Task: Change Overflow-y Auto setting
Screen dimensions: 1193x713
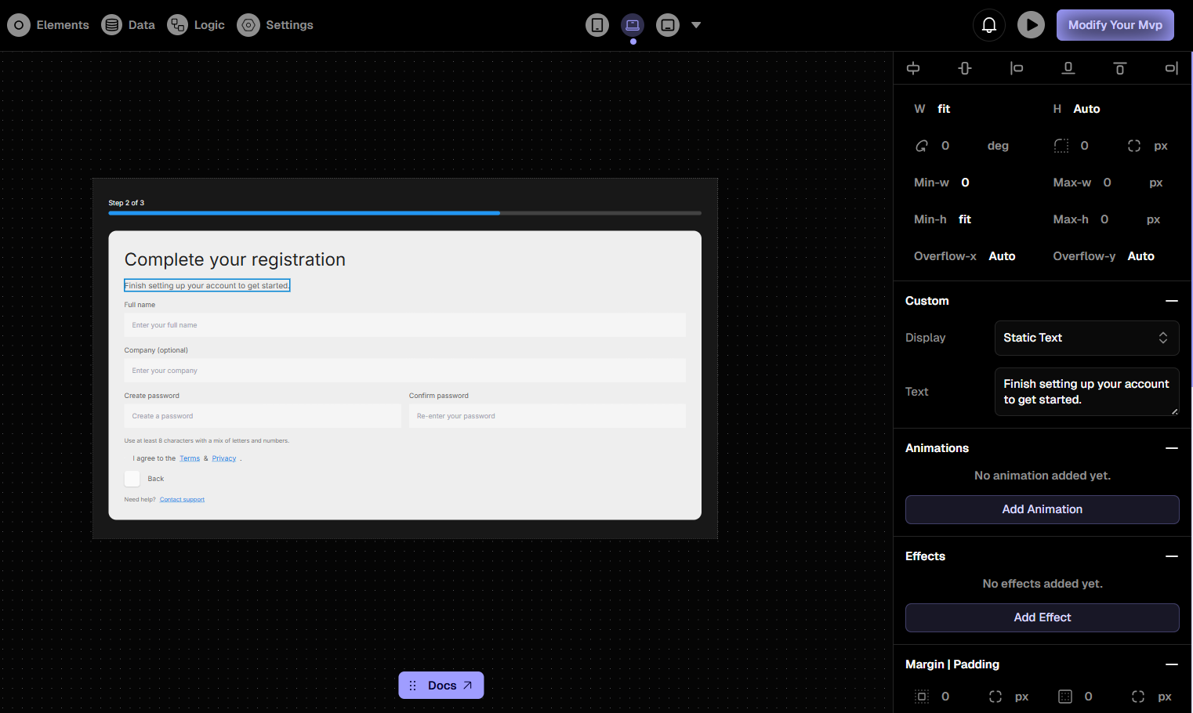Action: 1140,256
